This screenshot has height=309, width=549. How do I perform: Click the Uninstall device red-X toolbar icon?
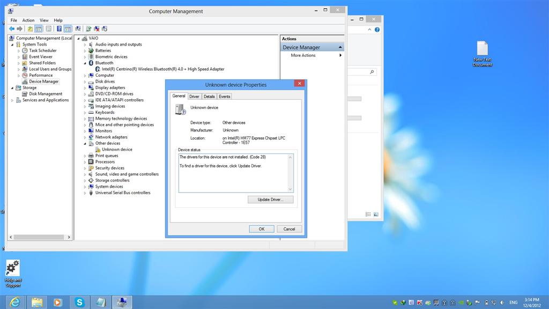pyautogui.click(x=97, y=29)
